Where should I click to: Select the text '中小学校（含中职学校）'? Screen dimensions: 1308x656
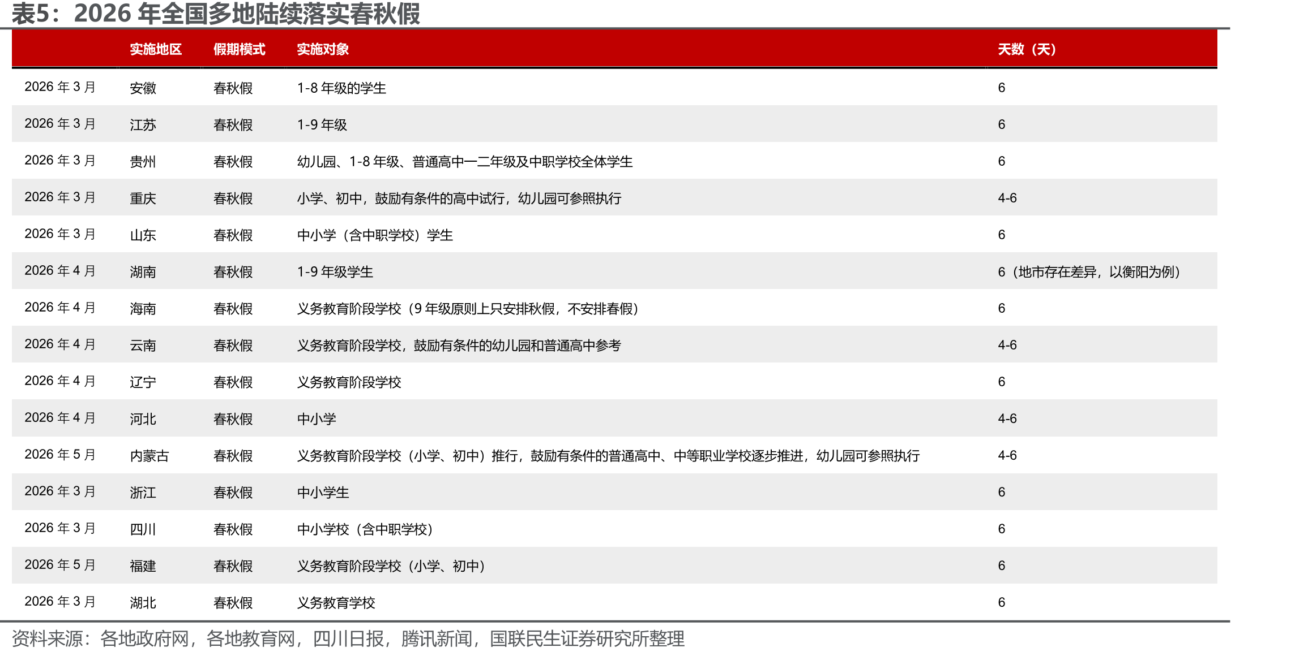[365, 529]
